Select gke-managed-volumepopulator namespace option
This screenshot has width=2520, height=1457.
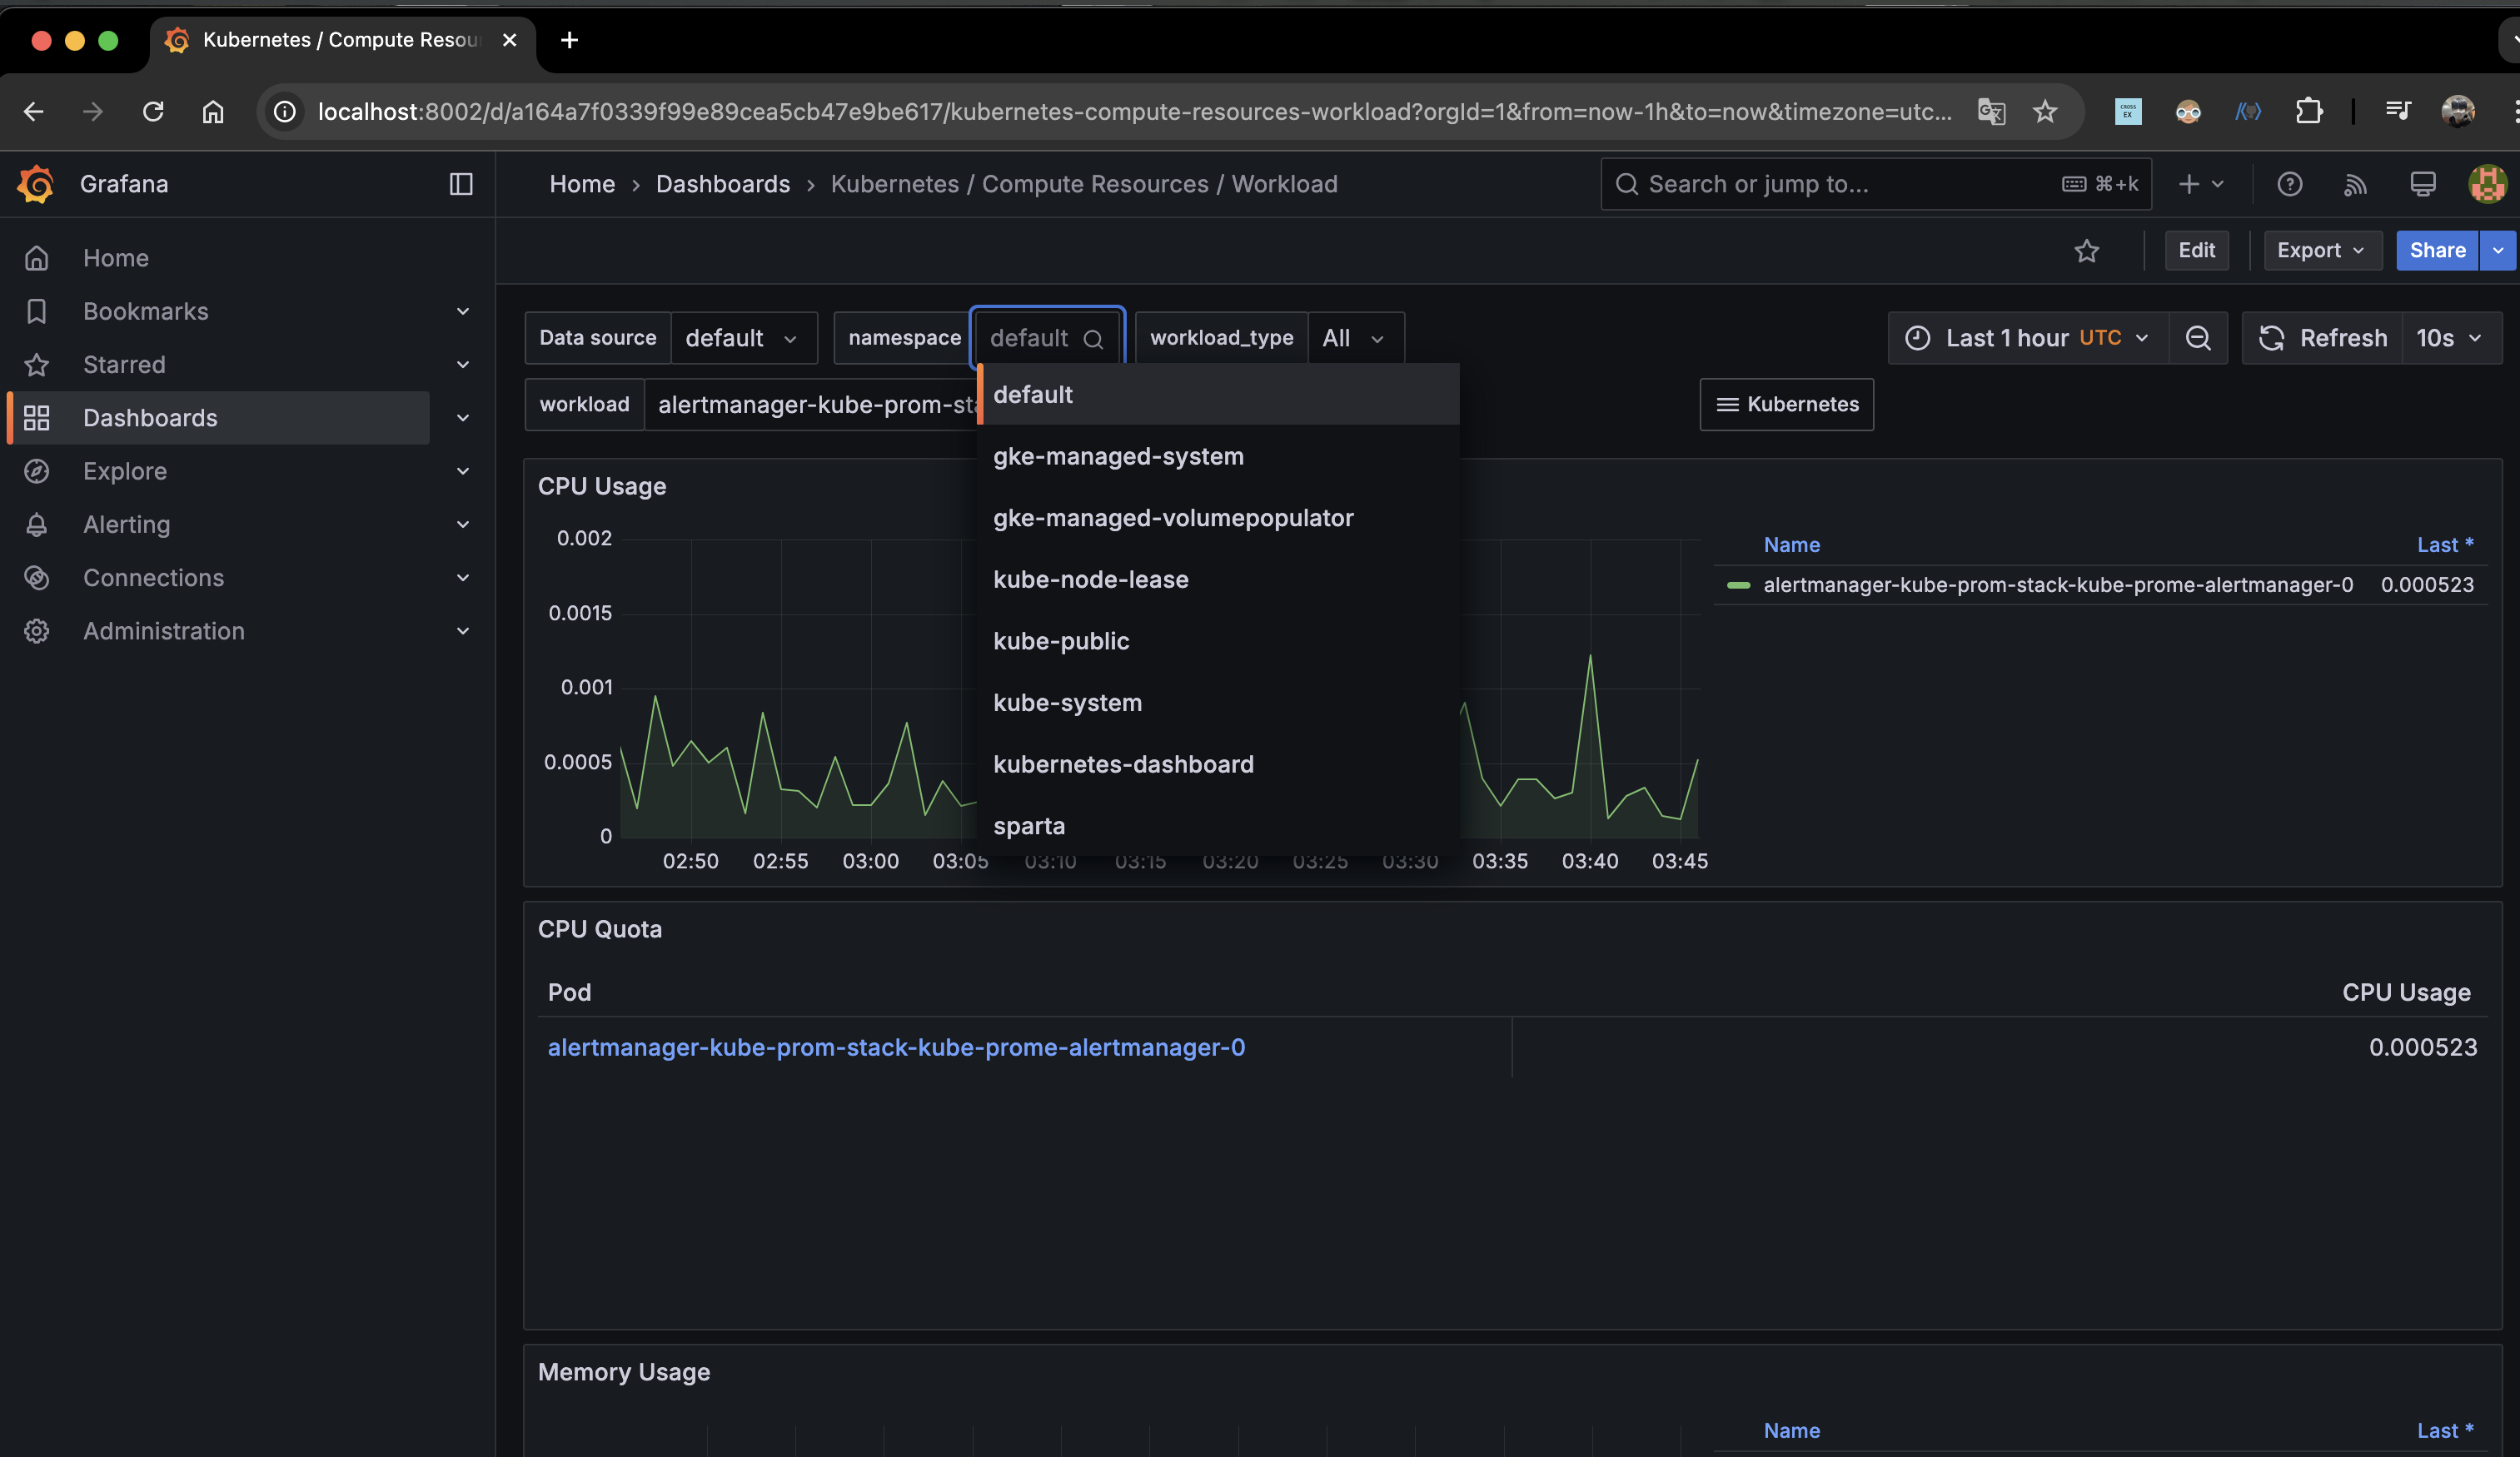click(x=1218, y=518)
